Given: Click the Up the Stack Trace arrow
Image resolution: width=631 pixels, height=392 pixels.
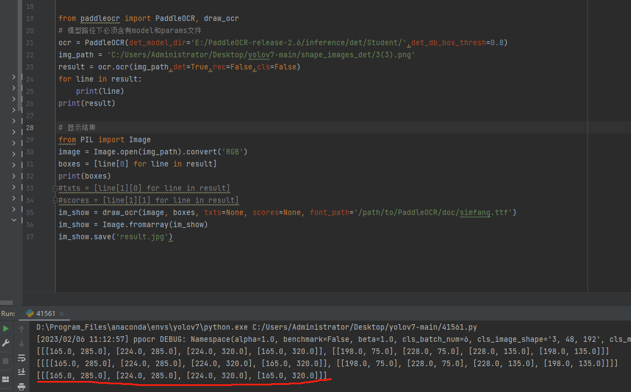Looking at the screenshot, I should point(21,329).
